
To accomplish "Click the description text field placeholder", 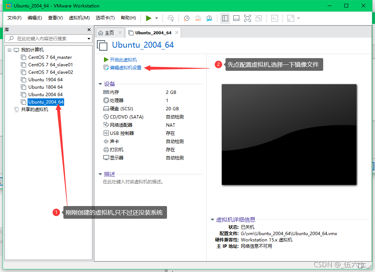I will pos(133,182).
